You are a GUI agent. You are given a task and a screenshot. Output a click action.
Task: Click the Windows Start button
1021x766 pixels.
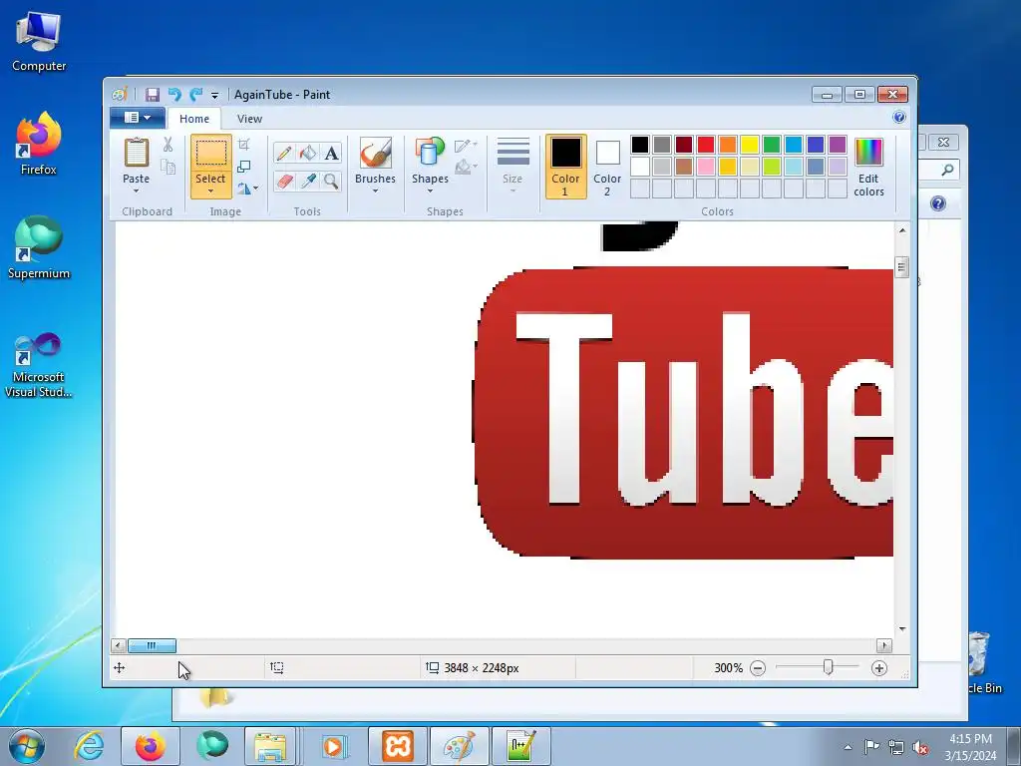point(26,746)
